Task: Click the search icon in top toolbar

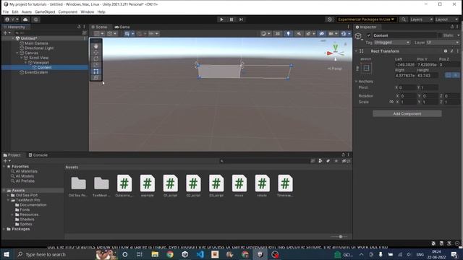Action: click(x=404, y=19)
